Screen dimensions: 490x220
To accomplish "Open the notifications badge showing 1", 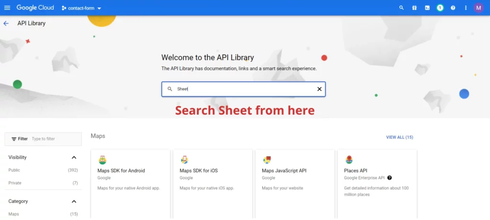I will (440, 8).
